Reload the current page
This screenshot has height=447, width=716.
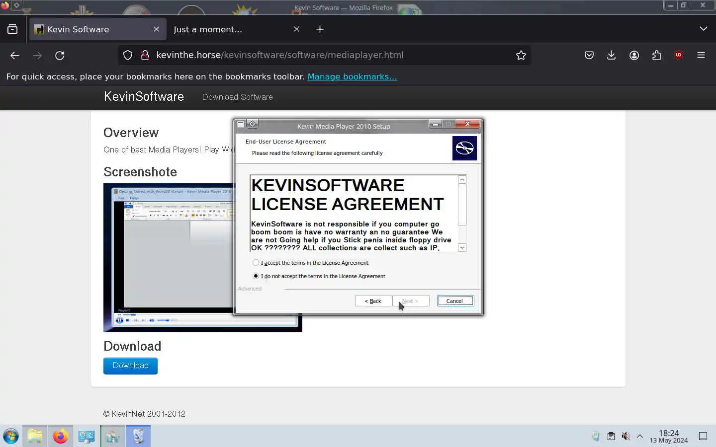(60, 56)
